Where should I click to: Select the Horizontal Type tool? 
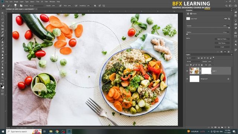click(x=3, y=64)
